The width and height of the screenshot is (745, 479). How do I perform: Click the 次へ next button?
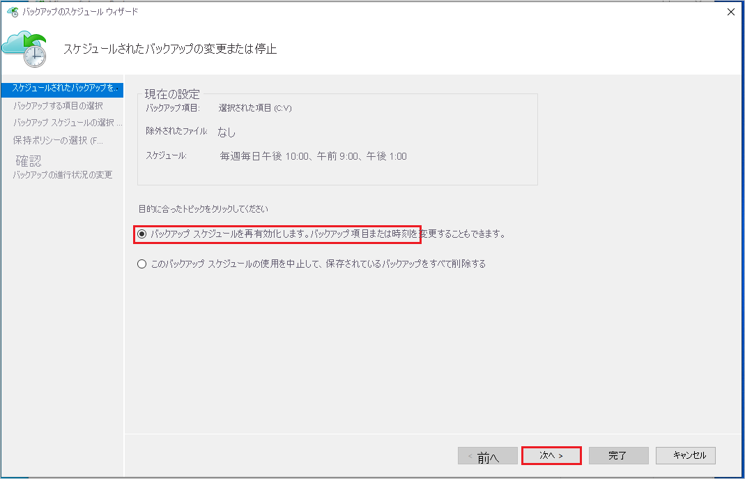[551, 456]
